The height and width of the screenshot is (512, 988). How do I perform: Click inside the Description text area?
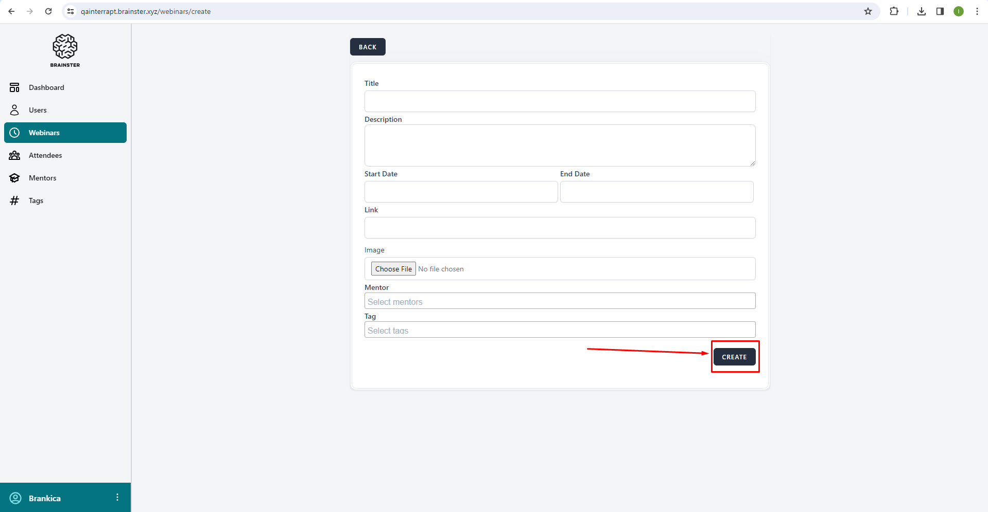[x=560, y=145]
